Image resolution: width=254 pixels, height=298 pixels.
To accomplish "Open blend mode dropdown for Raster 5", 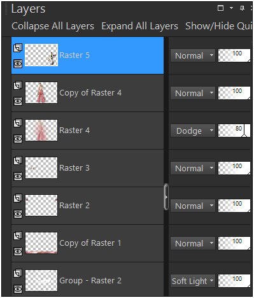I will (x=193, y=55).
